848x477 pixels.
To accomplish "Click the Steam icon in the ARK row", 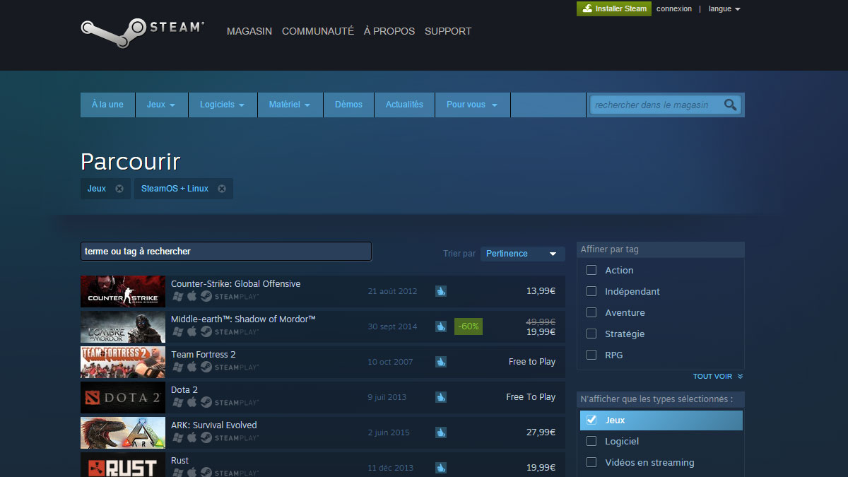I will [x=206, y=437].
